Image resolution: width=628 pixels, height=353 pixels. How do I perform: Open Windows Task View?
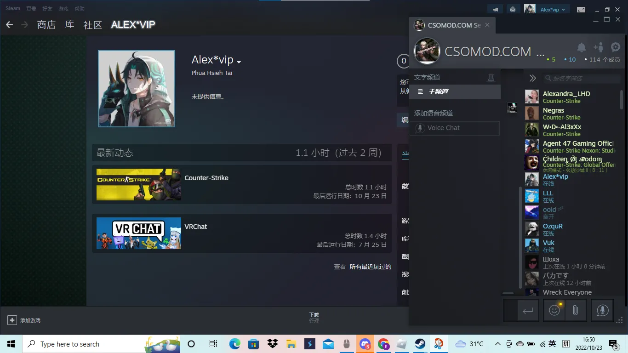[x=213, y=344]
